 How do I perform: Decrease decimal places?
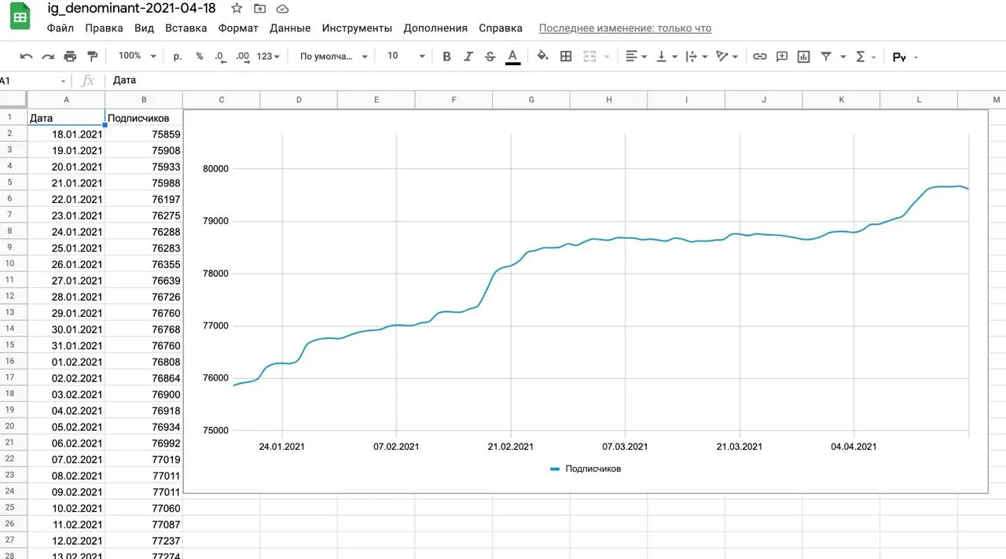point(219,57)
